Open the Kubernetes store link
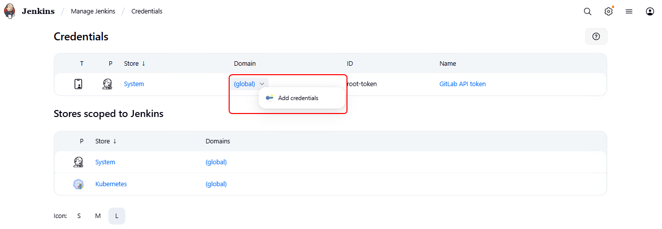 pos(111,184)
